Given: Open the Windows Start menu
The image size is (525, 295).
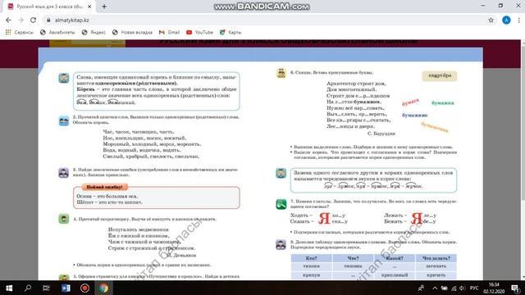Looking at the screenshot, I should (9, 288).
